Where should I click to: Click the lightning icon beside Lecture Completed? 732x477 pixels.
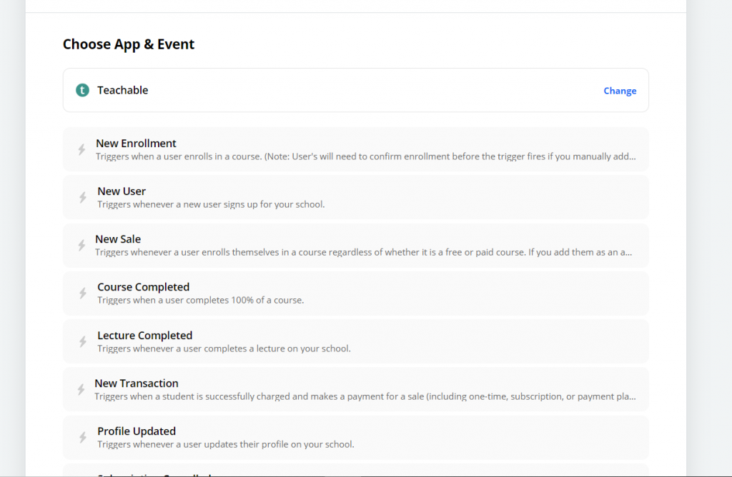click(83, 342)
